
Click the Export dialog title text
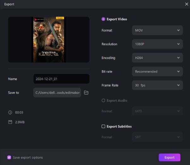coord(9,4)
